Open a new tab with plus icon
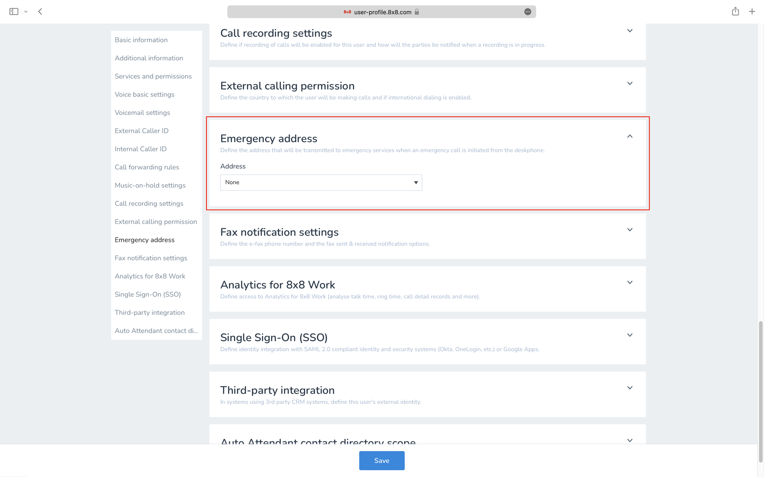The width and height of the screenshot is (764, 477). click(752, 11)
